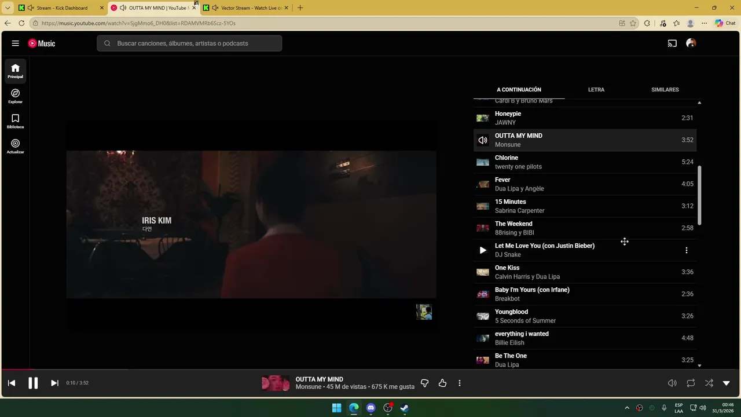Switch to the SIMILARES tab
This screenshot has height=417, width=741.
[665, 90]
